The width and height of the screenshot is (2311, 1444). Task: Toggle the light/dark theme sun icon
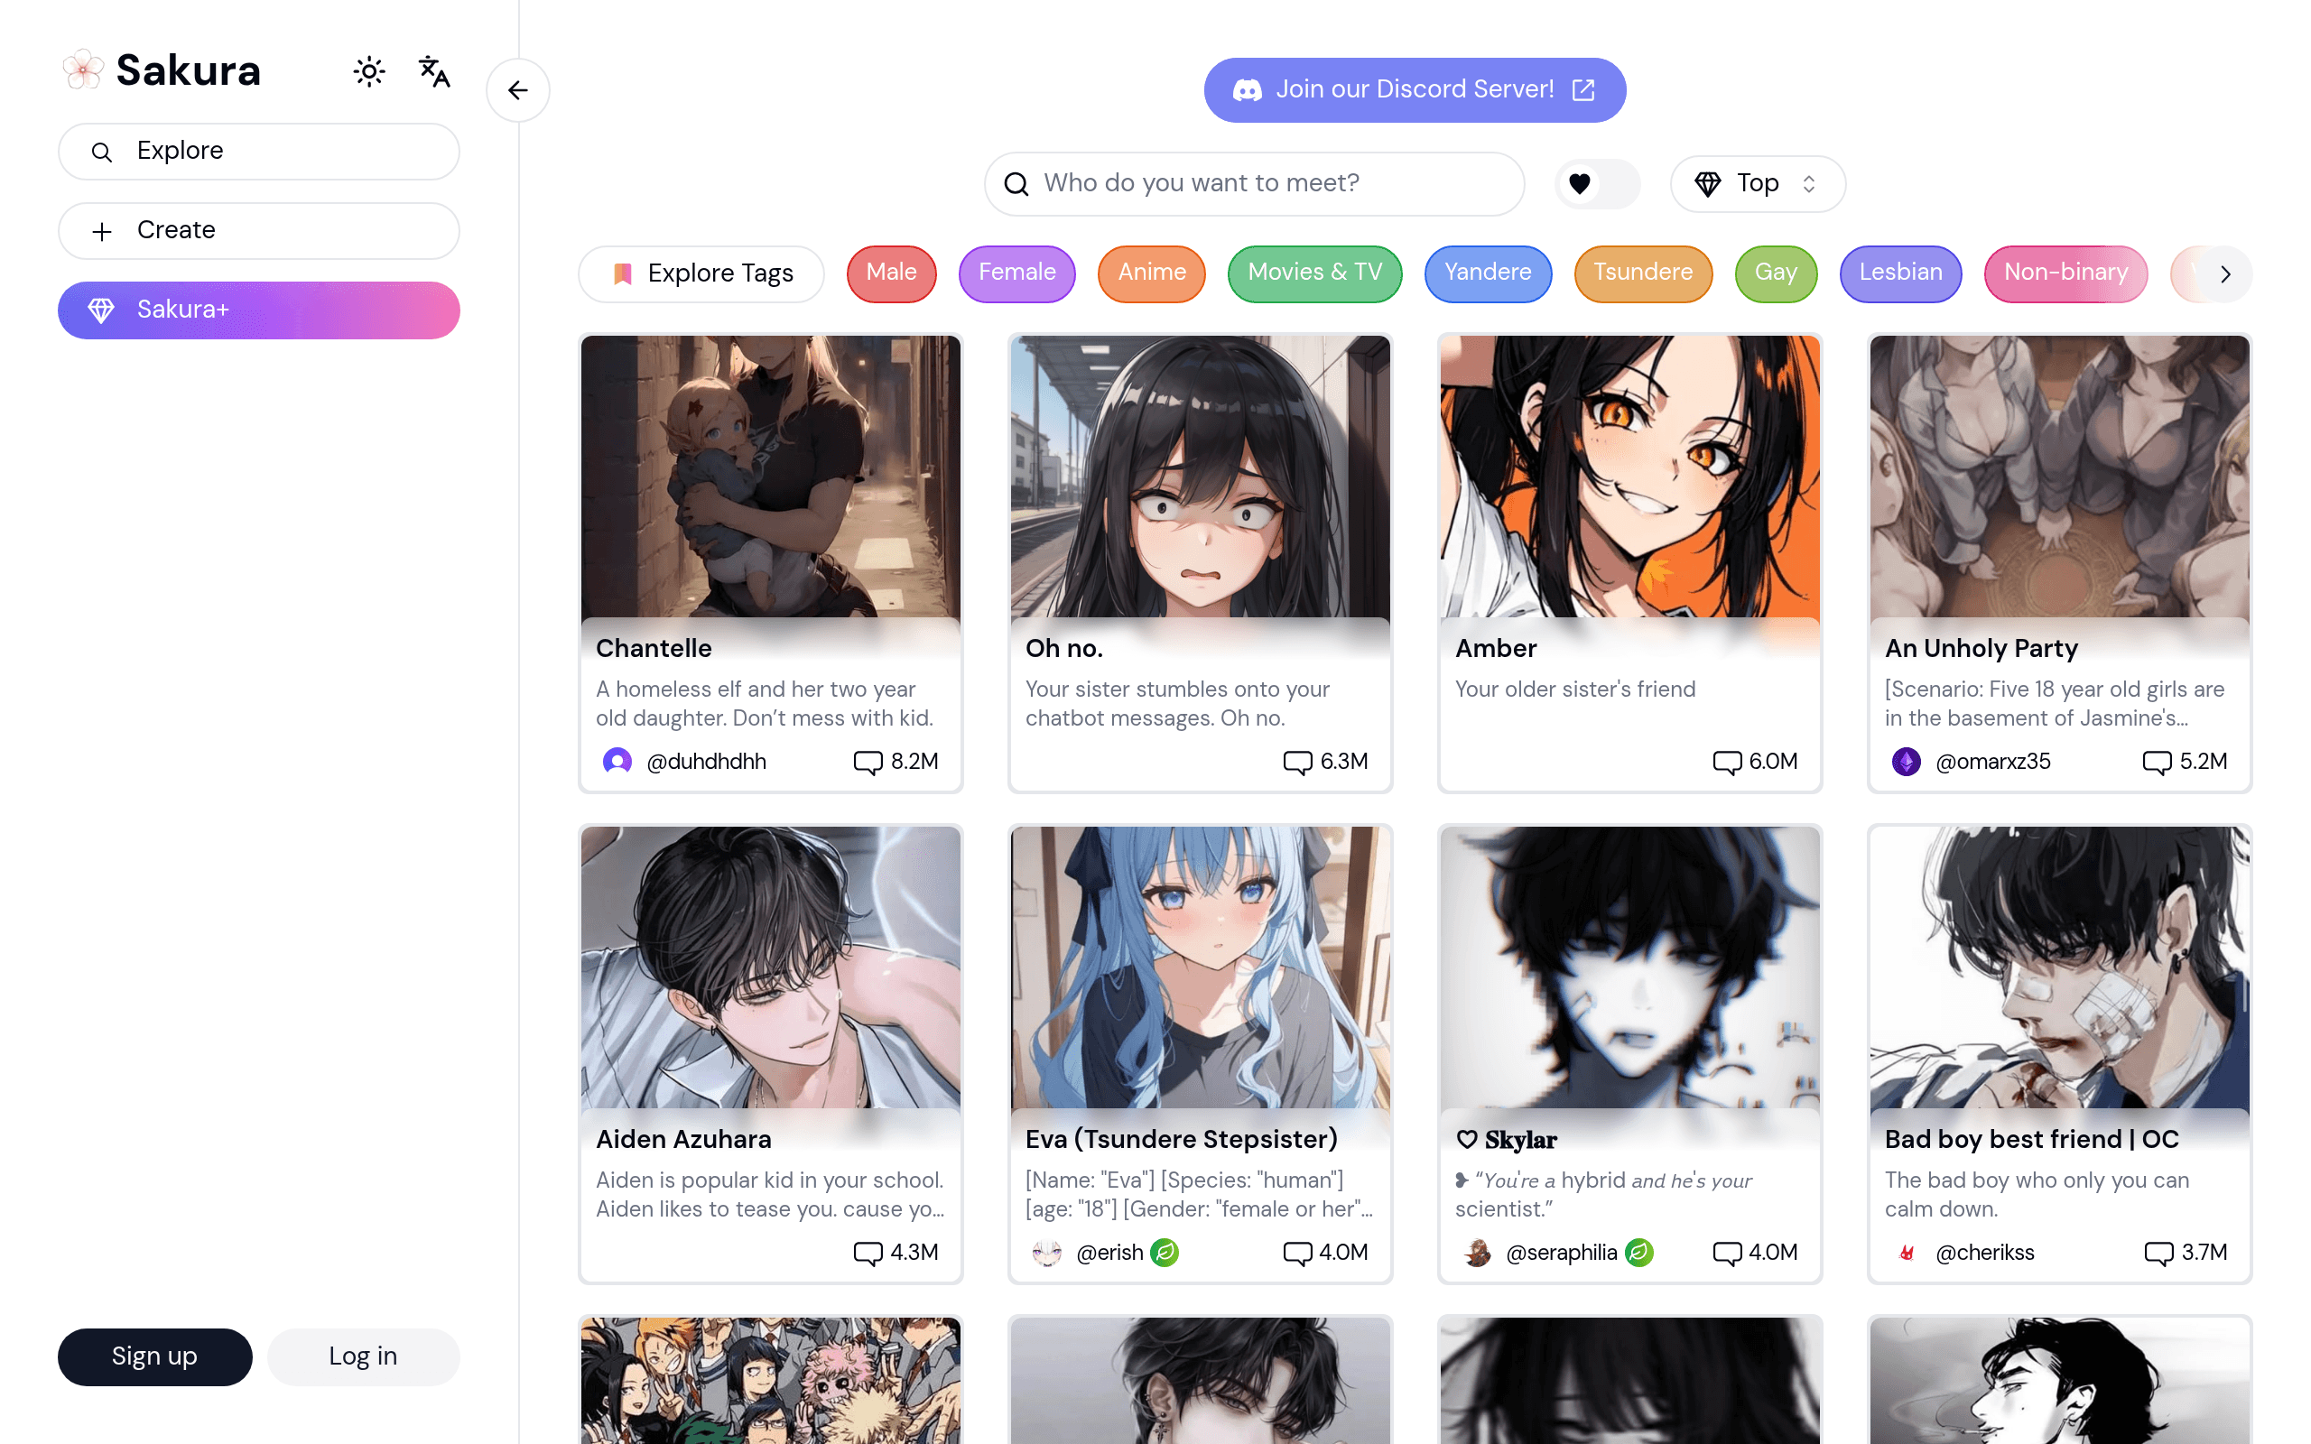(x=368, y=71)
